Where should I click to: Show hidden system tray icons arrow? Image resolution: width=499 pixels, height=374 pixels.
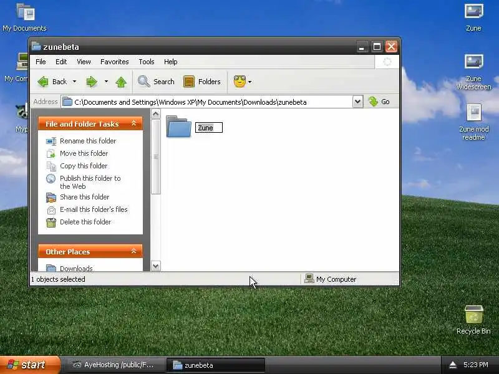coord(453,365)
